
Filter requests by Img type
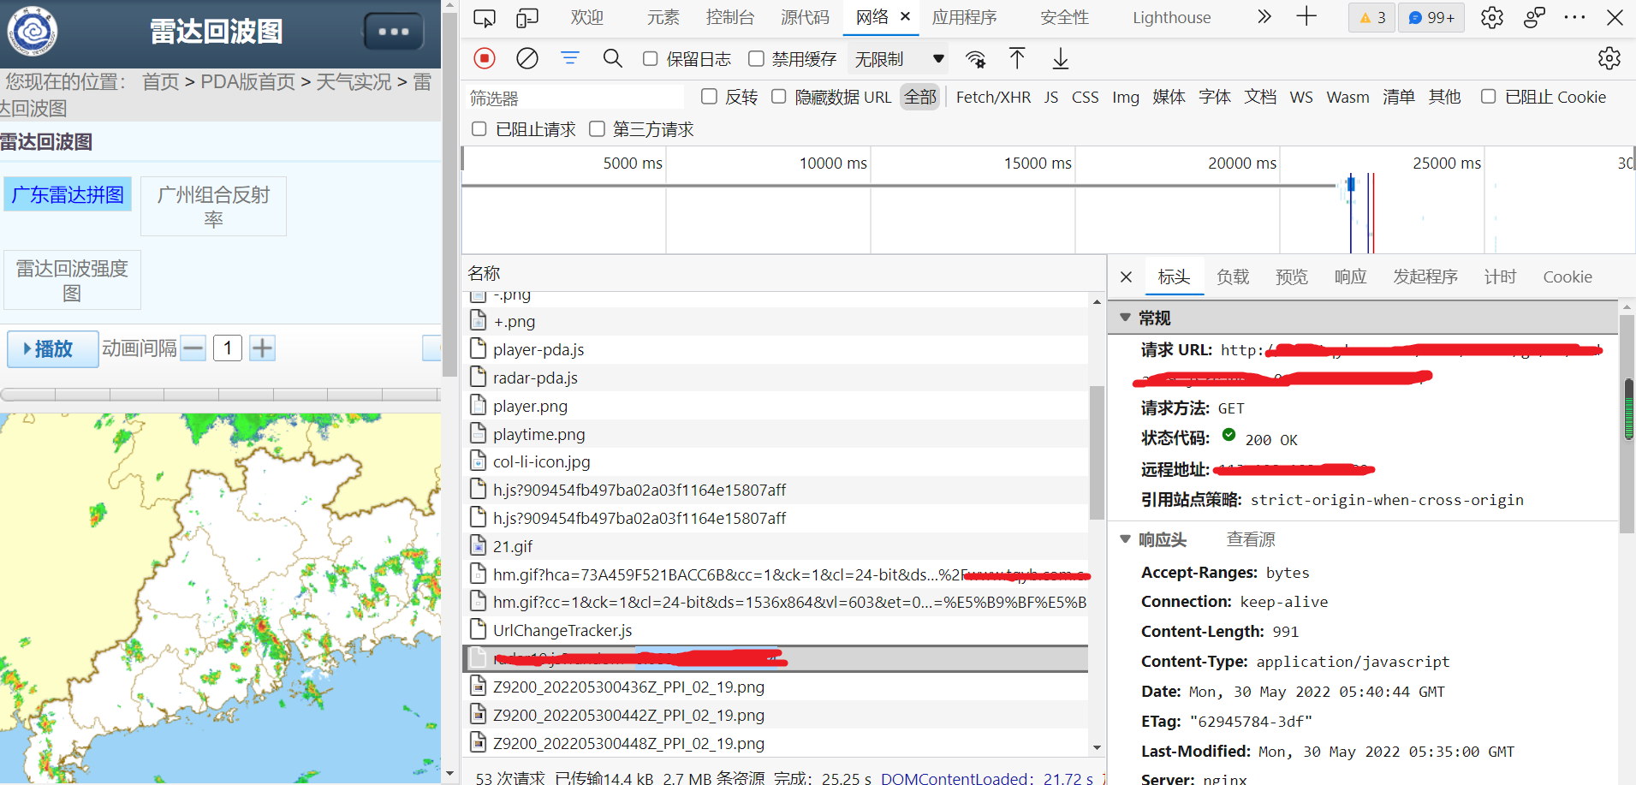click(1126, 97)
